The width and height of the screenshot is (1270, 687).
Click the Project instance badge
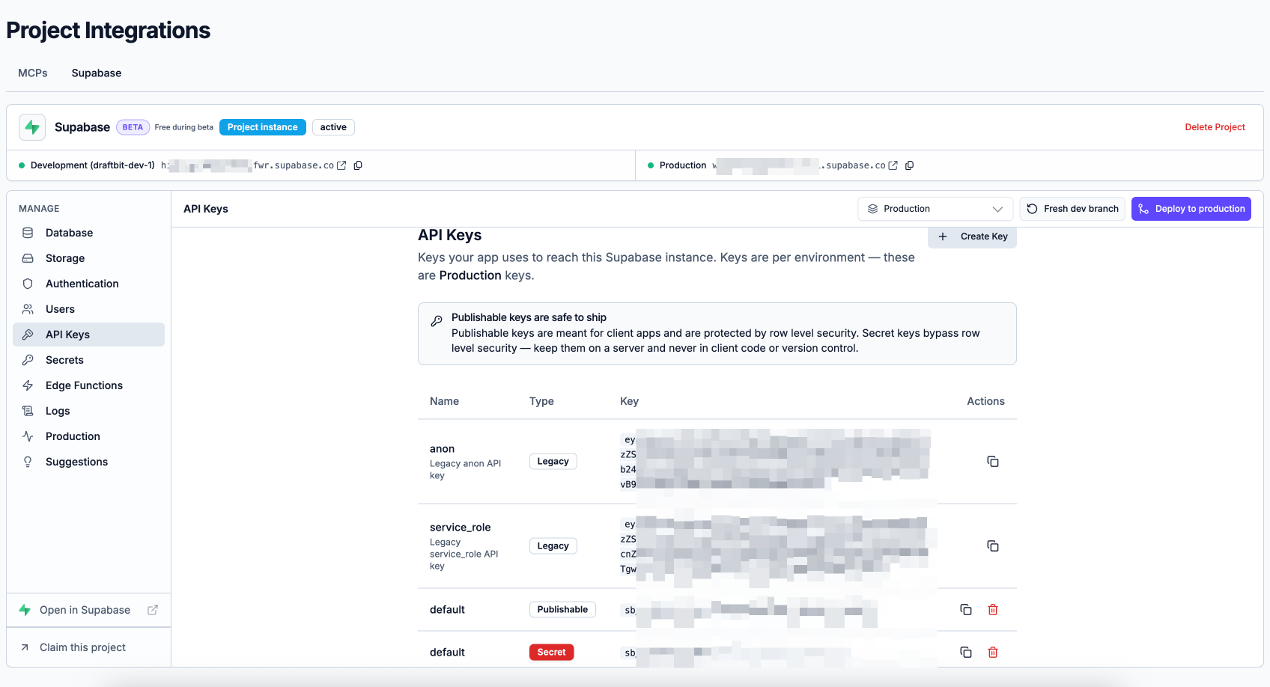tap(263, 127)
